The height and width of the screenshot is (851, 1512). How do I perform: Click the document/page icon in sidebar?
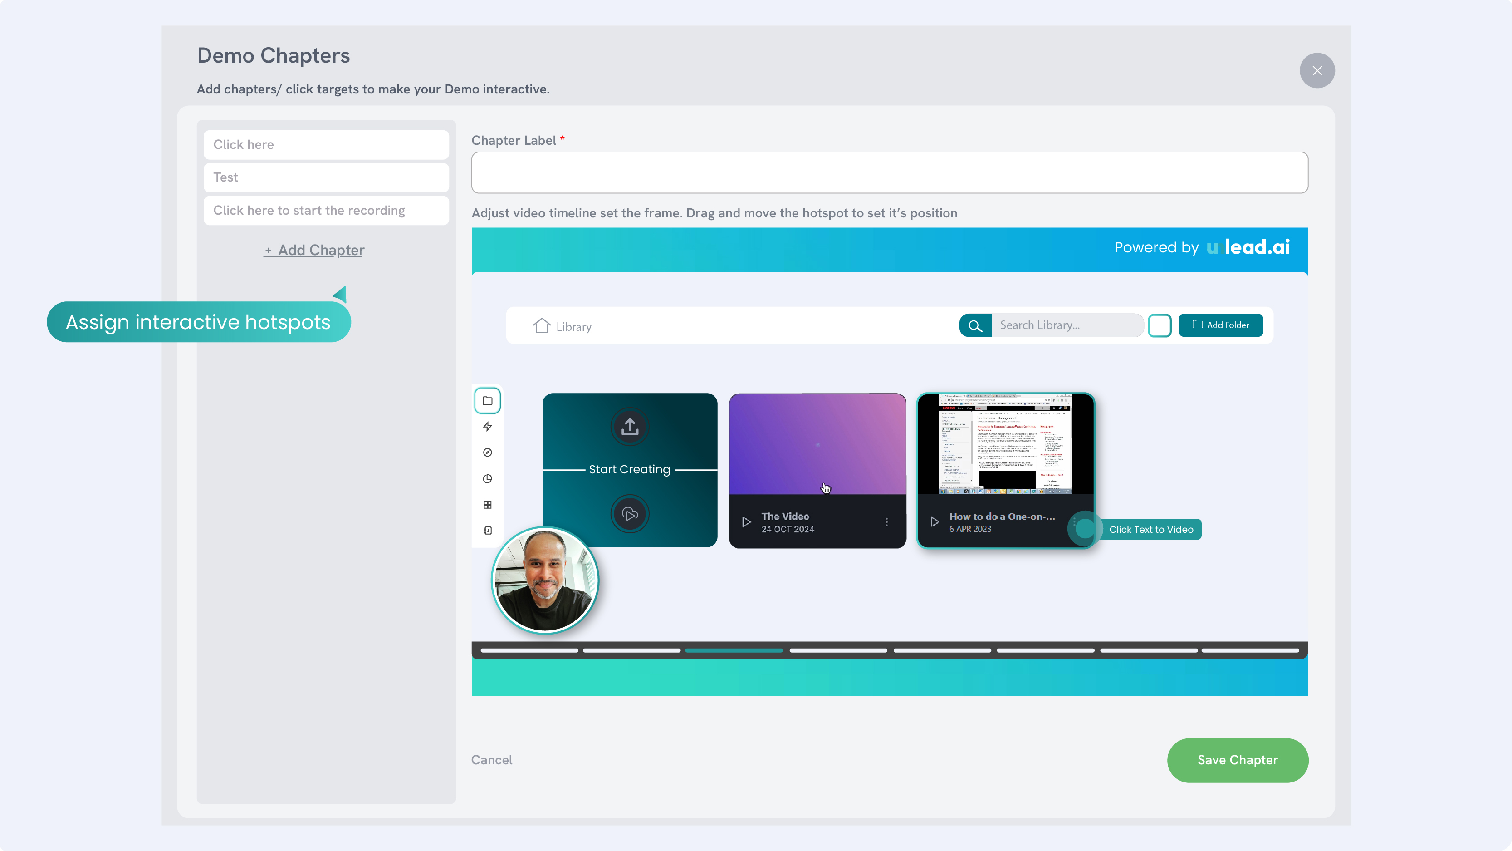tap(488, 531)
